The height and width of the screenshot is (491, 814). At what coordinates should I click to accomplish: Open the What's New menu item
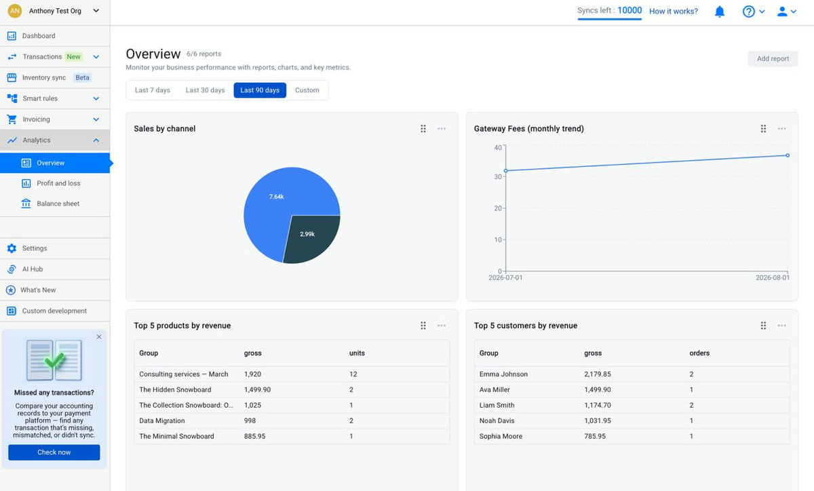tap(55, 290)
